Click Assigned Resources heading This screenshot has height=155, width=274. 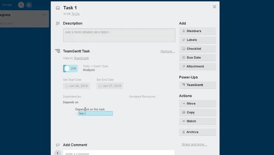[x=142, y=96]
